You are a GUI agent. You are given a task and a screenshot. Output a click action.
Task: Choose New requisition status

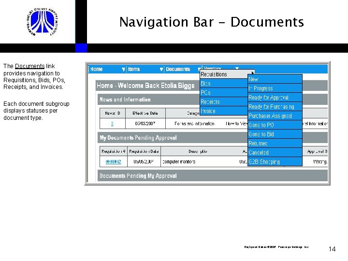coord(275,79)
